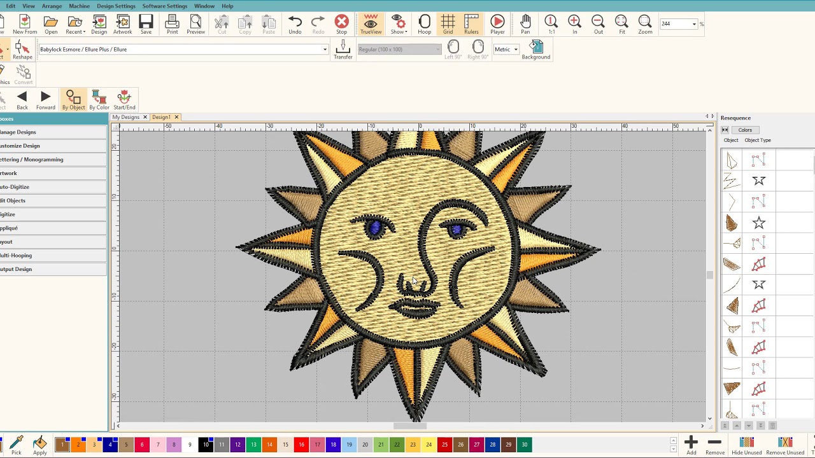Zoom In on the design
This screenshot has height=458, width=815.
pos(574,25)
